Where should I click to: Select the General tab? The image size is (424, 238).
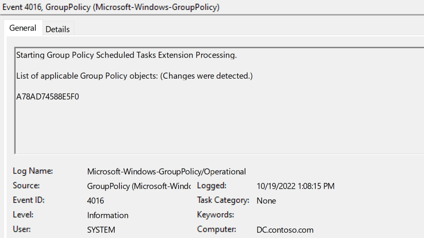pos(23,28)
